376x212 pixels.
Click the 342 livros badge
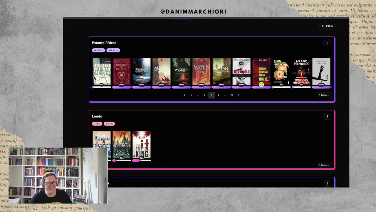coord(113,50)
